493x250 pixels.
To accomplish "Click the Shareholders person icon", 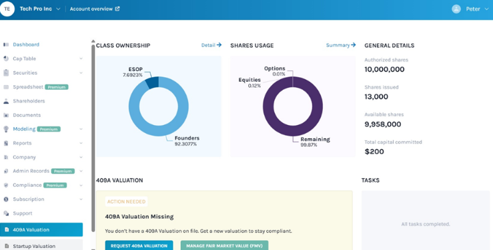I will tap(6, 101).
